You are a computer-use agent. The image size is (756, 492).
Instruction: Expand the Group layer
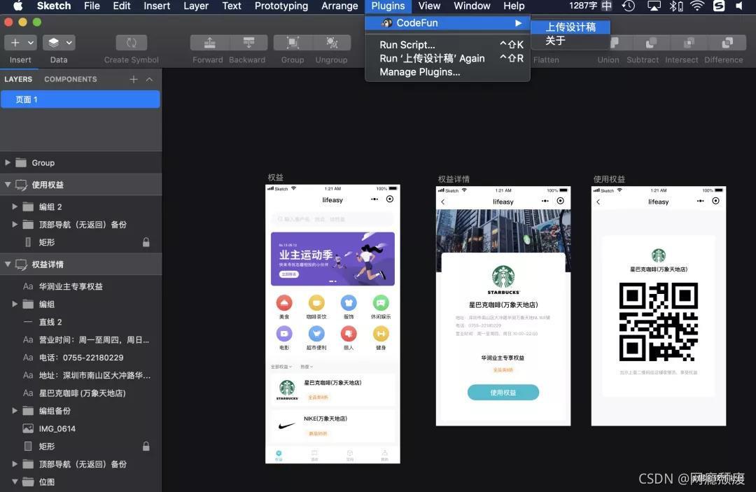click(7, 162)
